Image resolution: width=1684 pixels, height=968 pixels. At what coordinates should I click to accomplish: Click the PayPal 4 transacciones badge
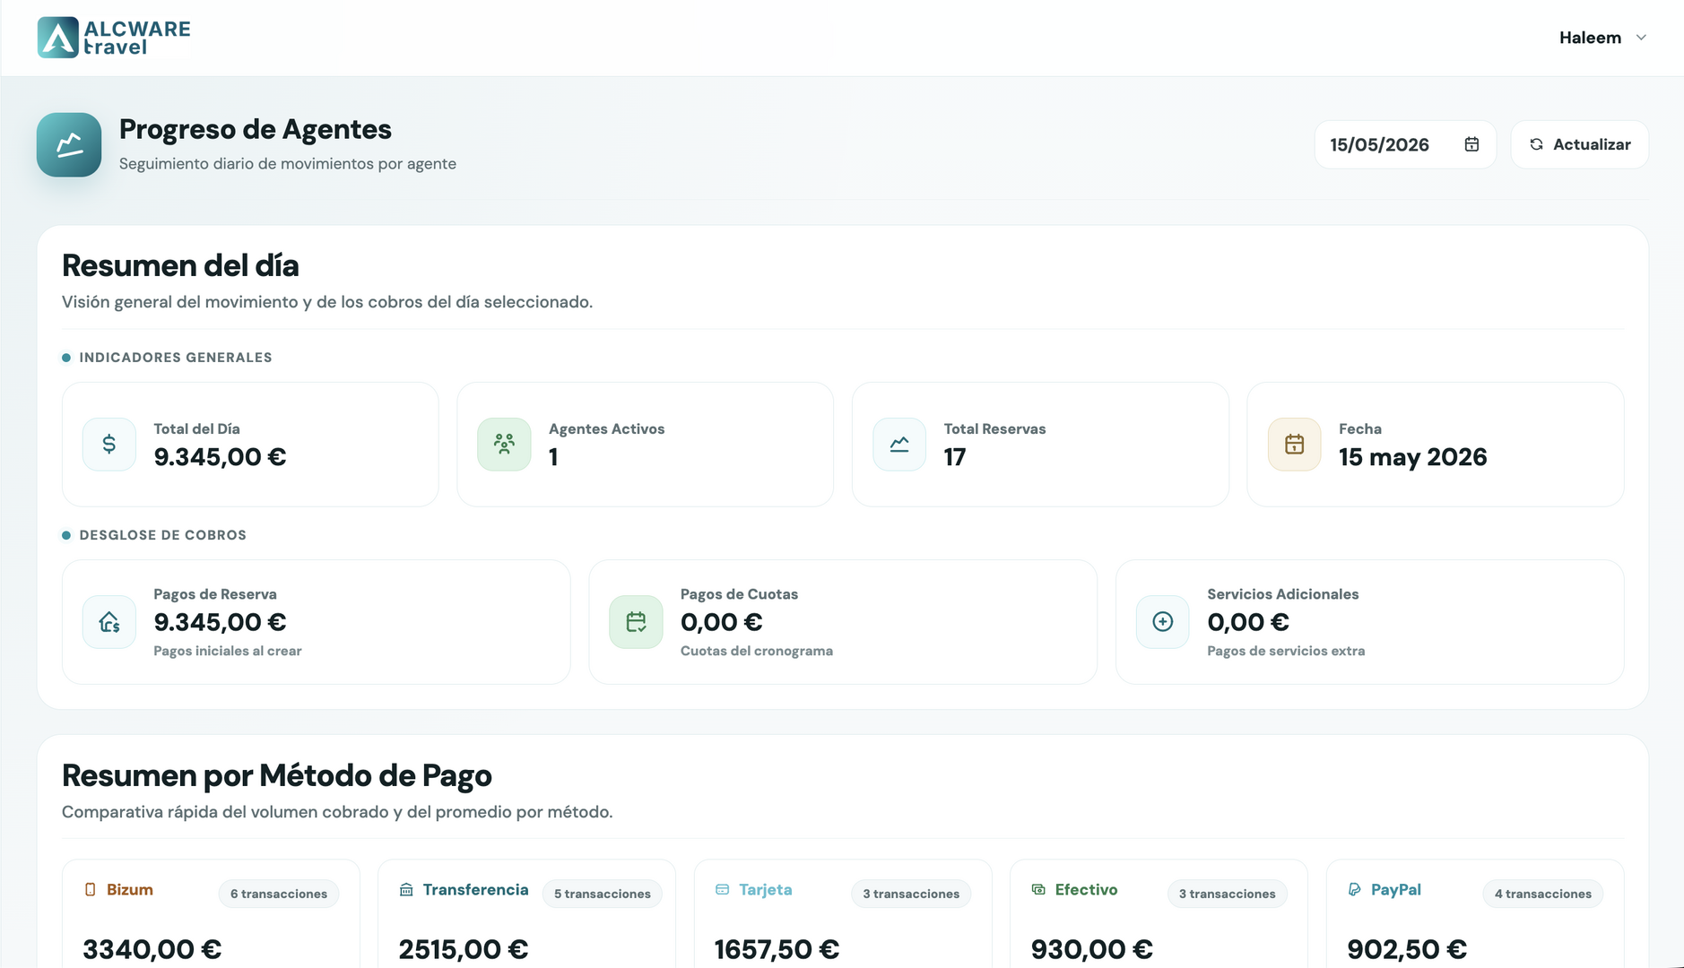click(1543, 894)
